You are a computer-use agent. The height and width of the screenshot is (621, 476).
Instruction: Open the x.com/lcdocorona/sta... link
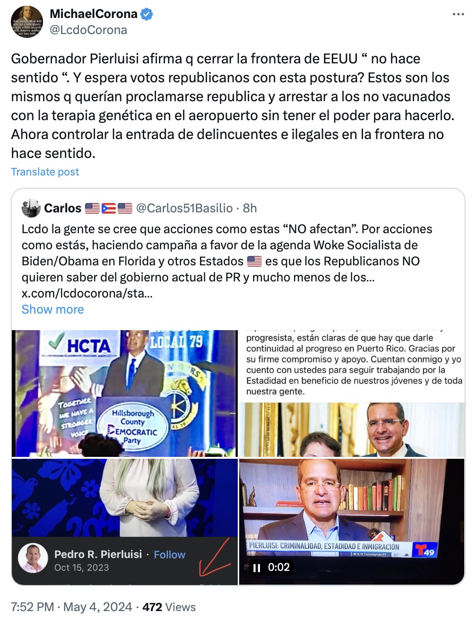(x=87, y=293)
